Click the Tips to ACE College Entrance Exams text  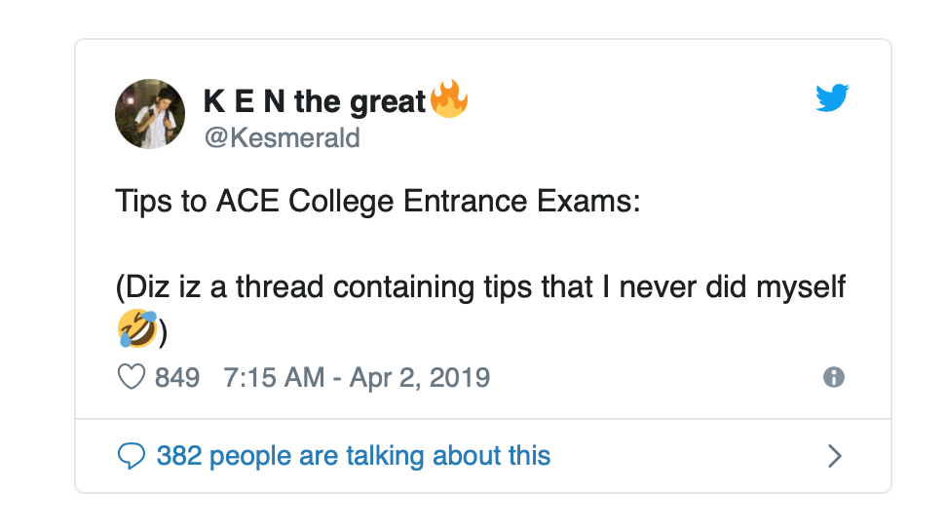click(x=378, y=201)
